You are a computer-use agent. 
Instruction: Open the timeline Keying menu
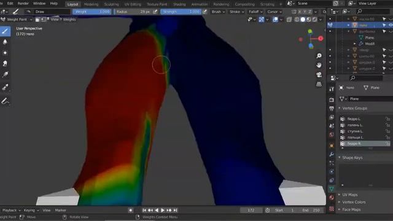pos(31,210)
